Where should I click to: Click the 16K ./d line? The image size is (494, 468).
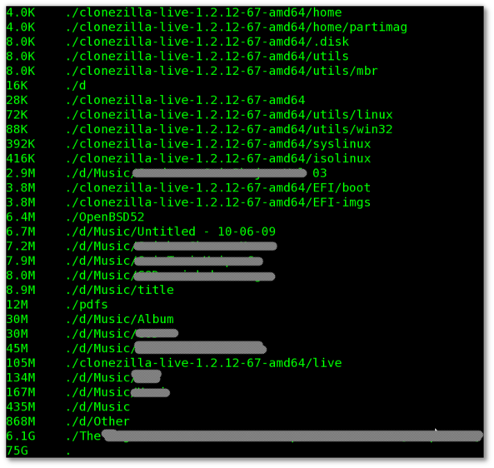pyautogui.click(x=46, y=86)
